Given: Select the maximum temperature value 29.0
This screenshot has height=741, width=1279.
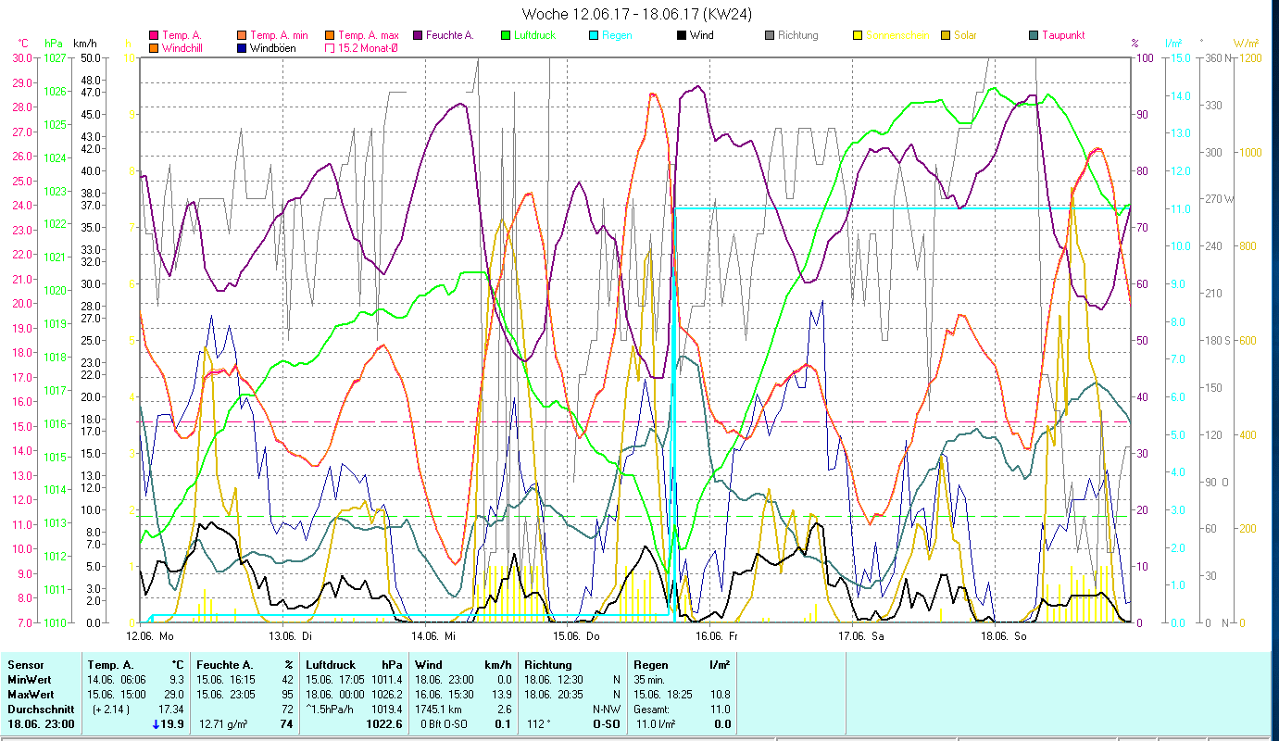Looking at the screenshot, I should [173, 694].
